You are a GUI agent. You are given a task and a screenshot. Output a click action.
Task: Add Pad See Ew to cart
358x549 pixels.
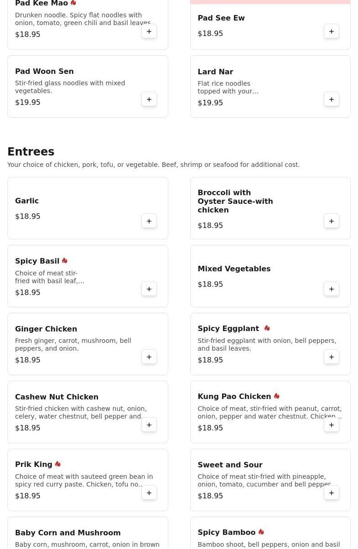(x=332, y=31)
